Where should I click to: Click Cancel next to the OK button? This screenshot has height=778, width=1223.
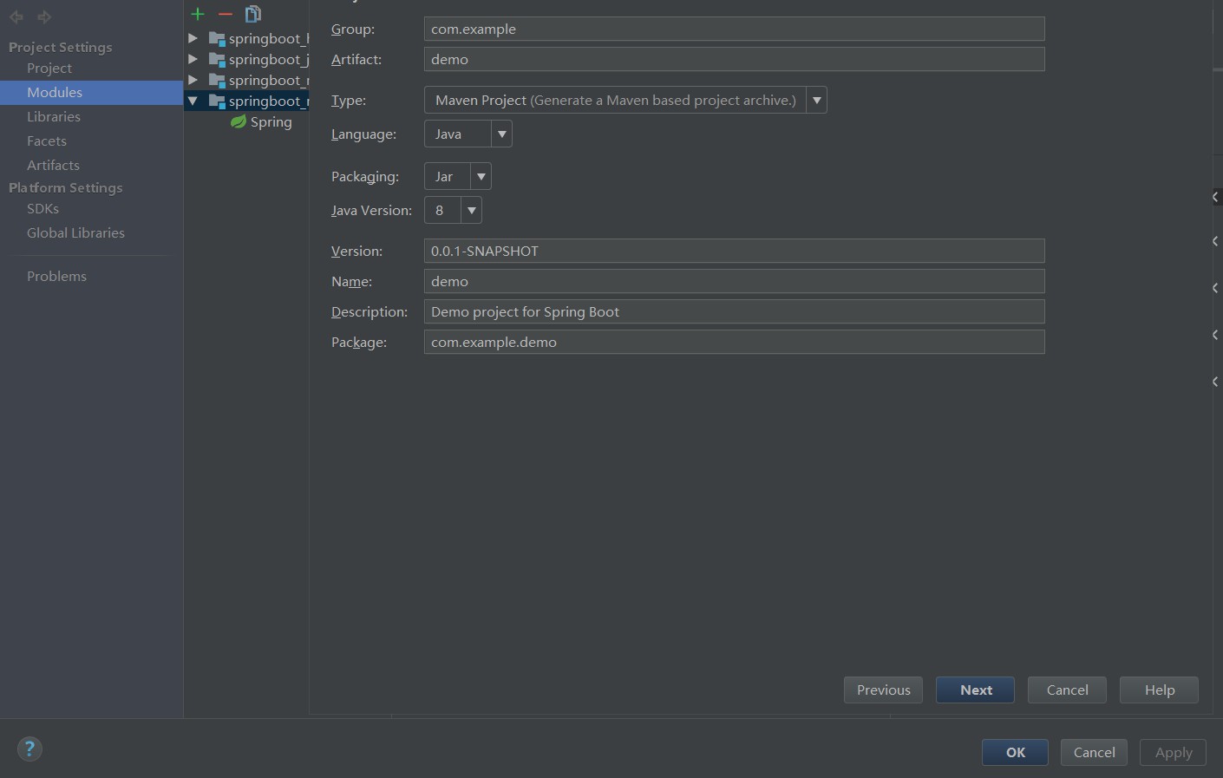pyautogui.click(x=1094, y=753)
